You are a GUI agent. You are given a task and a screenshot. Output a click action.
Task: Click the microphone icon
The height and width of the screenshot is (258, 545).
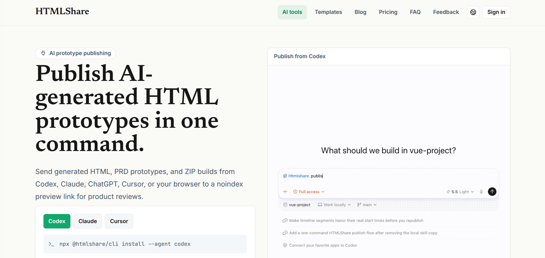[481, 192]
